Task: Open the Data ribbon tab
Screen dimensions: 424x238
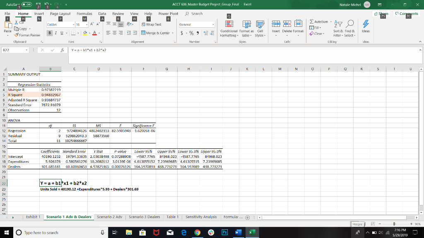Action: (x=102, y=14)
